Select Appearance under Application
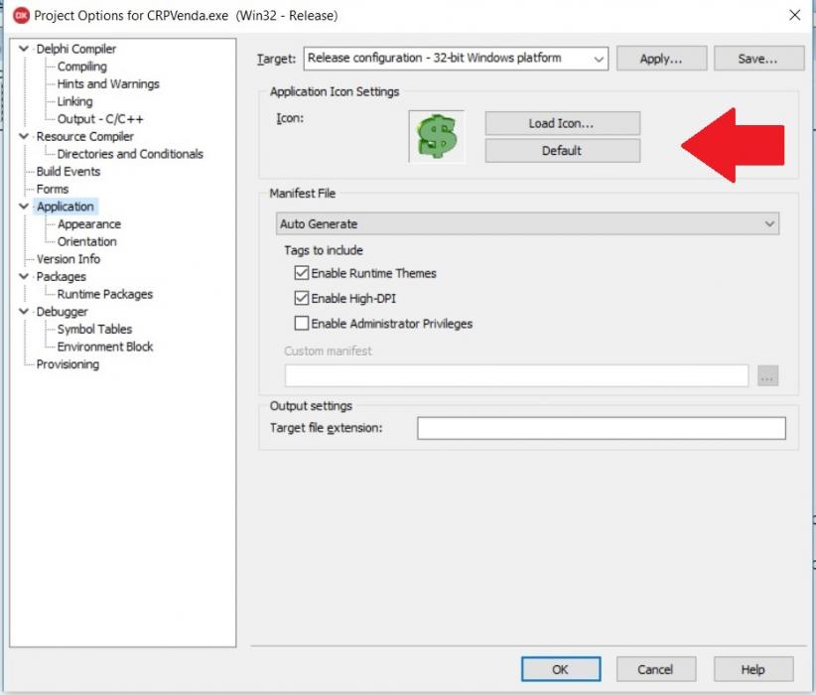 click(x=89, y=223)
